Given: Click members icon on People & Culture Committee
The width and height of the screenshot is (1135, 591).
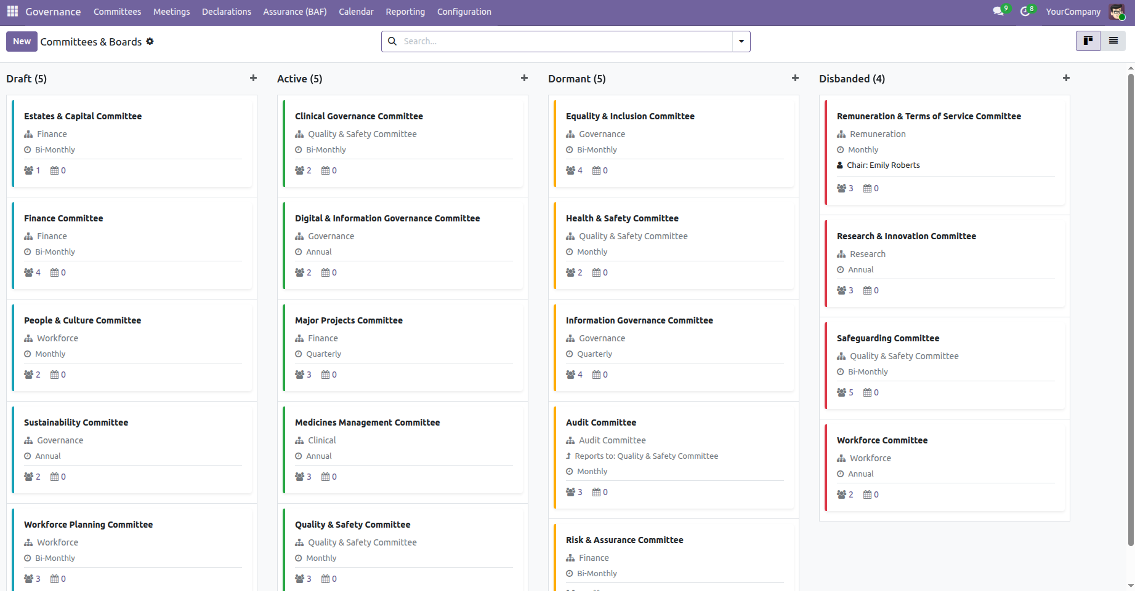Looking at the screenshot, I should [28, 375].
